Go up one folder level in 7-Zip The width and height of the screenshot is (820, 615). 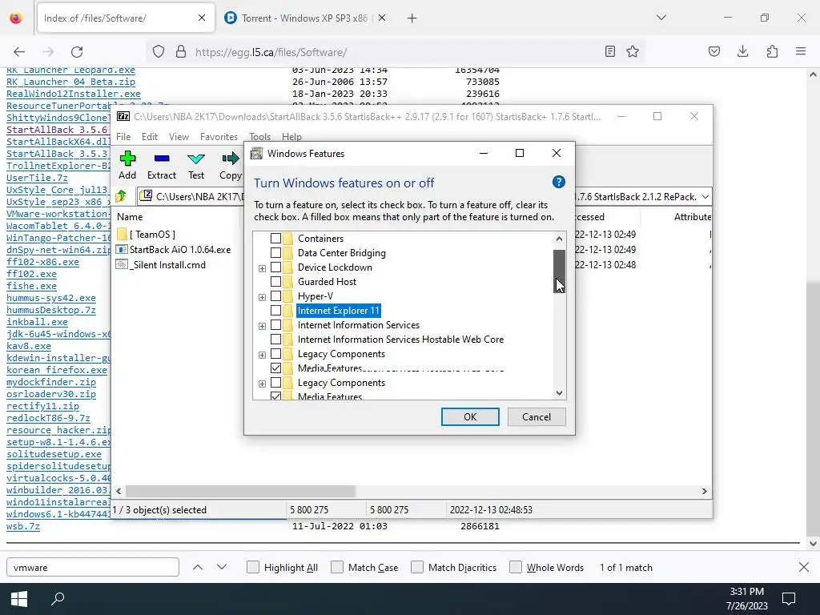point(122,197)
